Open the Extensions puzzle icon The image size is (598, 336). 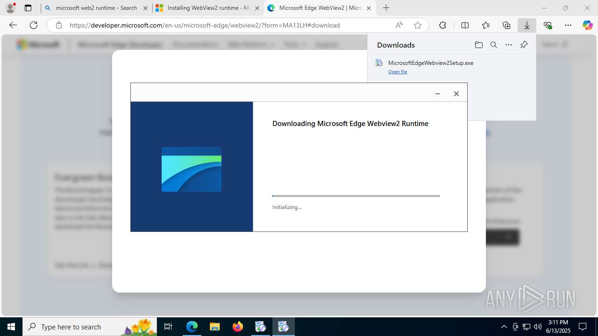[442, 25]
